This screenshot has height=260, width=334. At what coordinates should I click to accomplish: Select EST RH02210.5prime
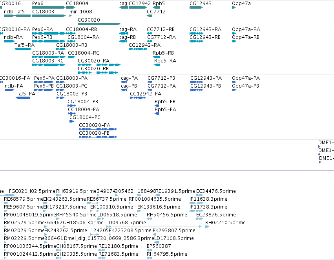tap(207, 227)
